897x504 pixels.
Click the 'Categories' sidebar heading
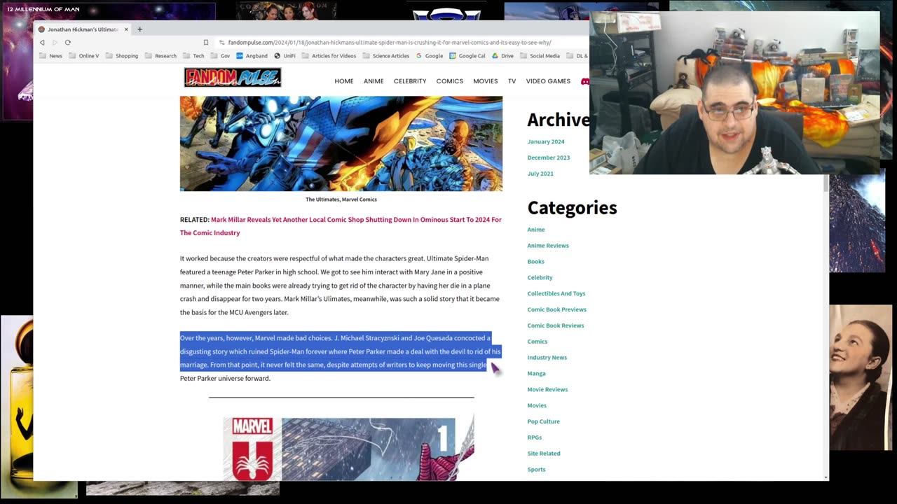pyautogui.click(x=572, y=208)
